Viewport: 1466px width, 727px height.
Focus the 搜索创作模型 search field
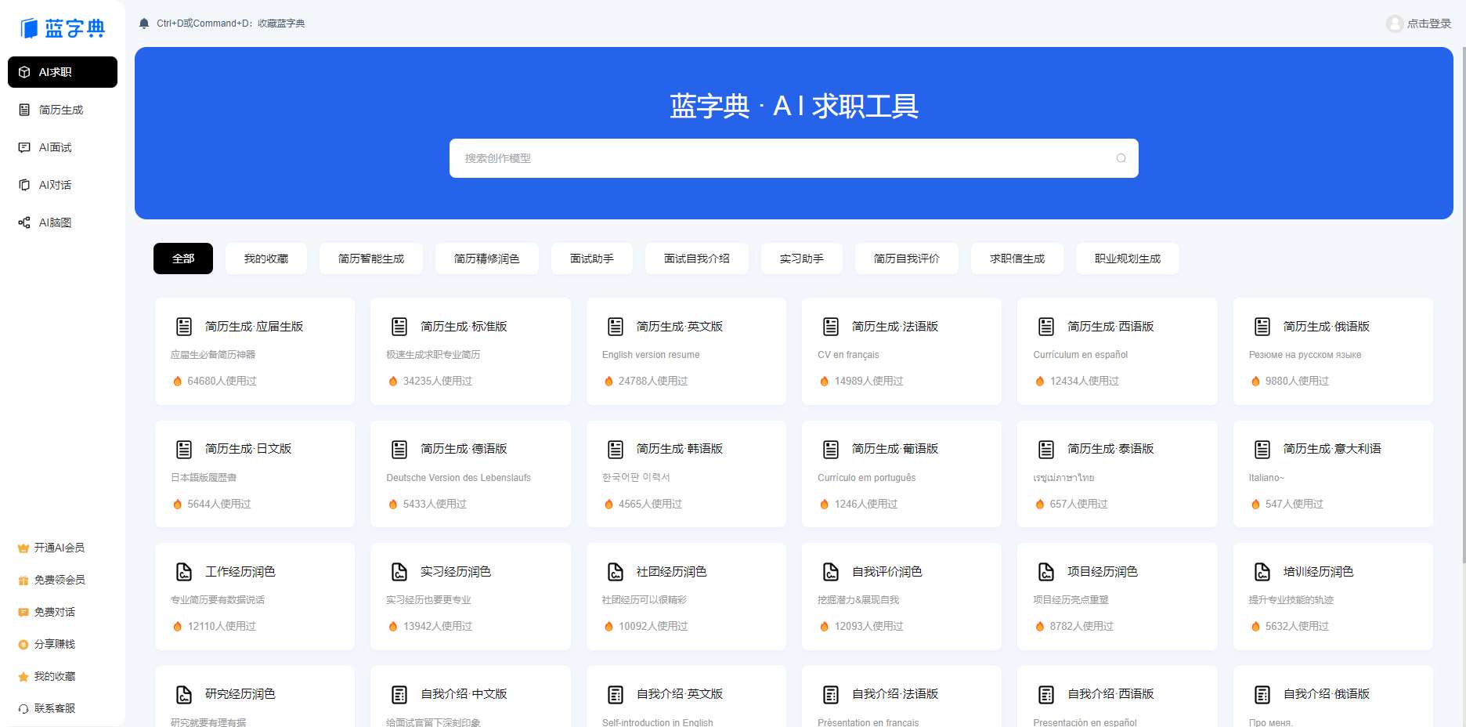tap(794, 158)
